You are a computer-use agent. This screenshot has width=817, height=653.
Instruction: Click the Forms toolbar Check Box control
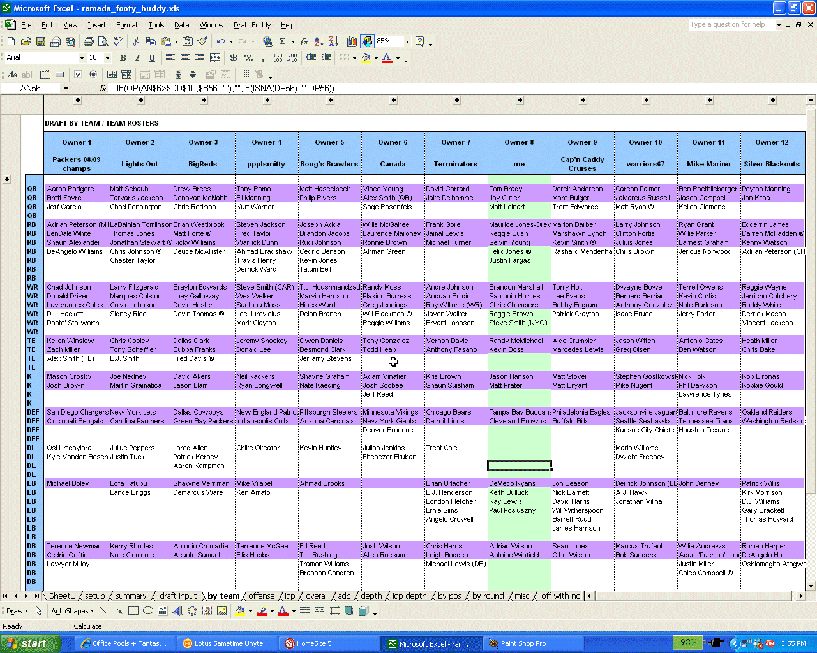[78, 75]
